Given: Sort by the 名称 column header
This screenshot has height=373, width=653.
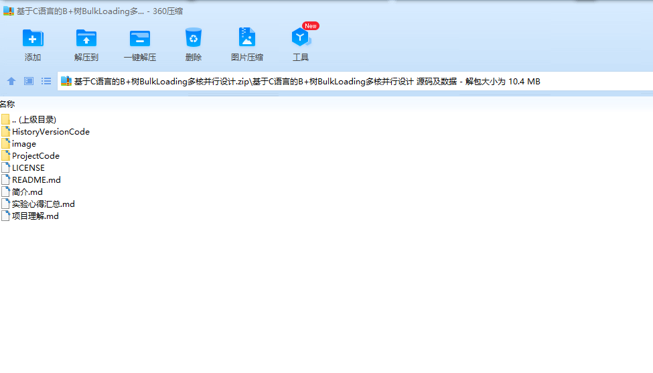Looking at the screenshot, I should tap(7, 104).
